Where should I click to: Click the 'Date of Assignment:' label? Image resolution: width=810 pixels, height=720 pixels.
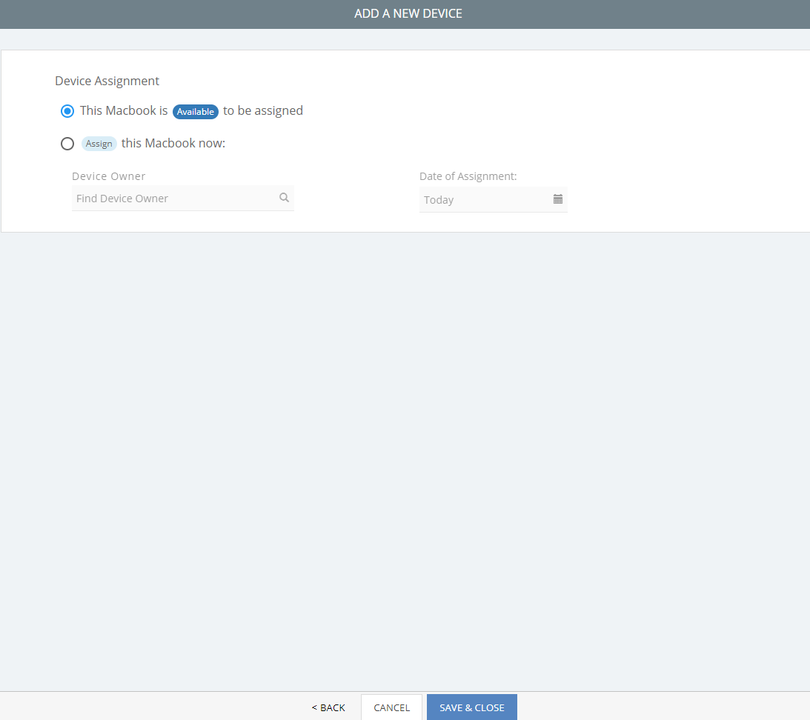coord(468,176)
